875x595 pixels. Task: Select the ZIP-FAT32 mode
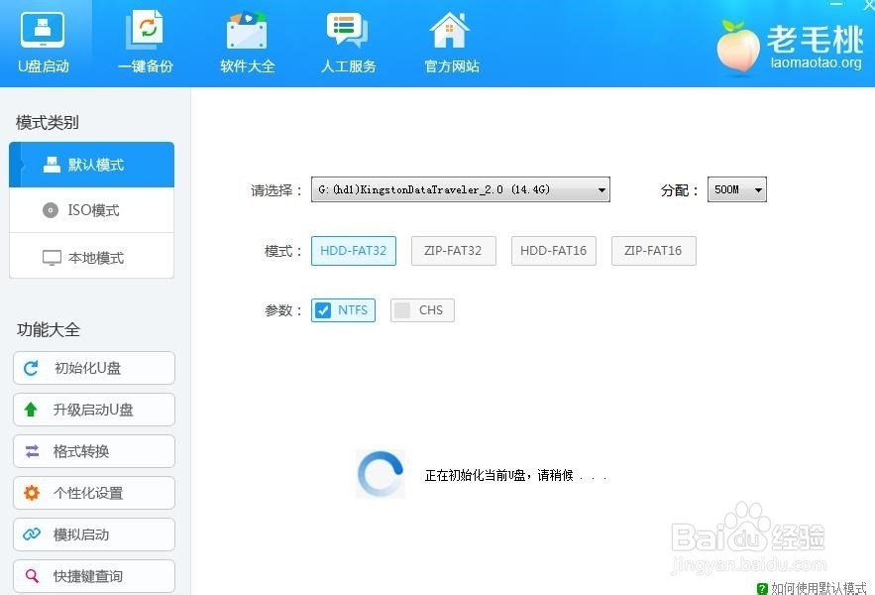453,250
